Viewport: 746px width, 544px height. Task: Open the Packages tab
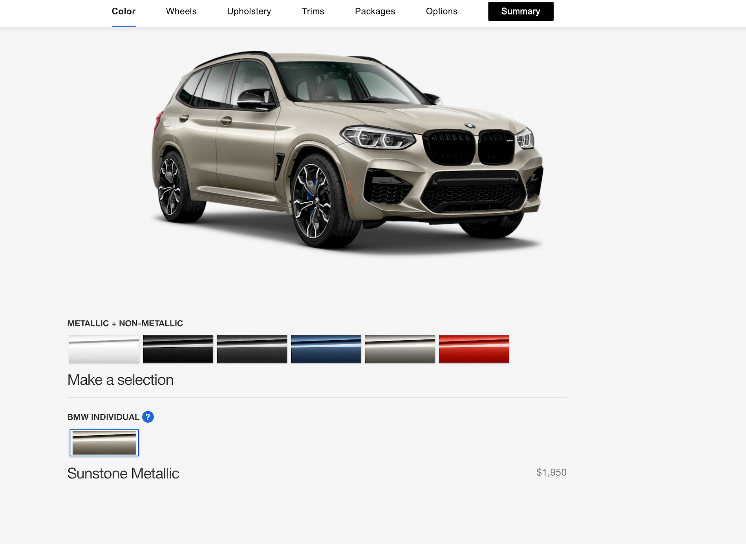click(375, 11)
